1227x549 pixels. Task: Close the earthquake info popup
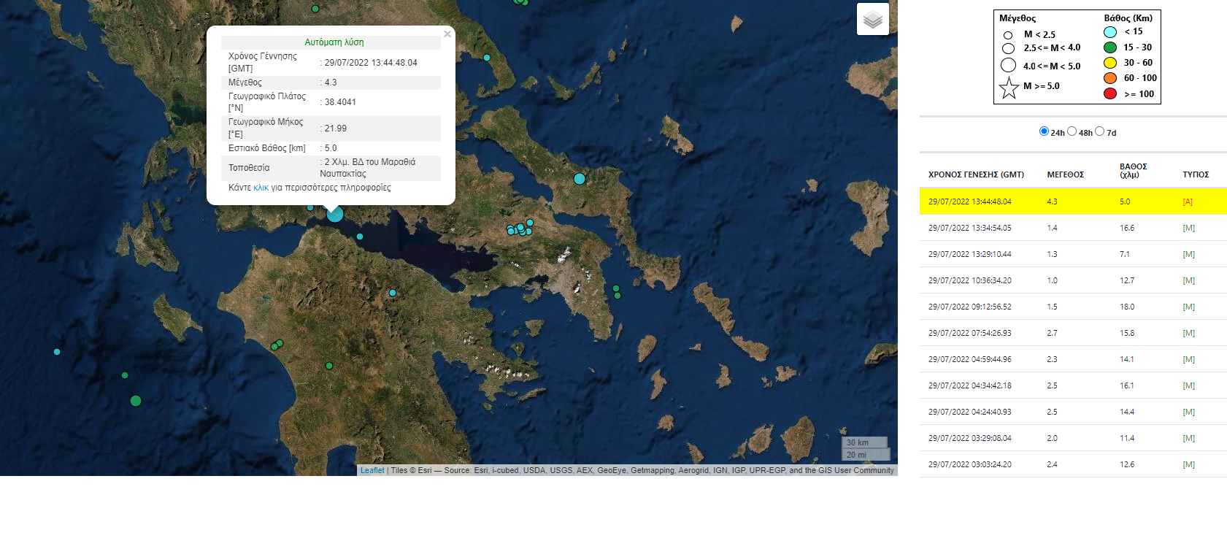tap(447, 34)
